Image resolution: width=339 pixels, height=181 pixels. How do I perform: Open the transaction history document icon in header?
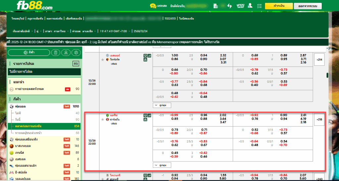tap(216, 6)
